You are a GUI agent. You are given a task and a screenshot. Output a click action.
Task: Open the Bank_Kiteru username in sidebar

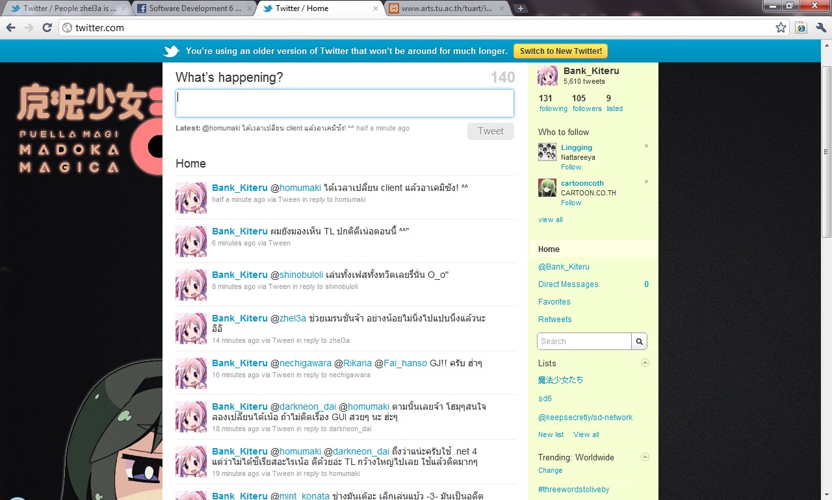tap(591, 71)
